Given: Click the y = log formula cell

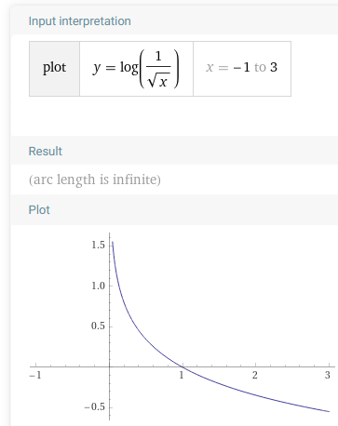Looking at the screenshot, I should [136, 69].
